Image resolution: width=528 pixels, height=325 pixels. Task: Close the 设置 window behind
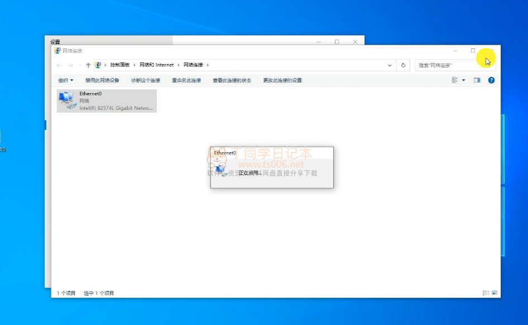(x=355, y=42)
